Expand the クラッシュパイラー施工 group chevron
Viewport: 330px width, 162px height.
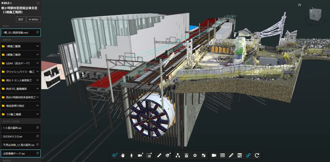38,72
